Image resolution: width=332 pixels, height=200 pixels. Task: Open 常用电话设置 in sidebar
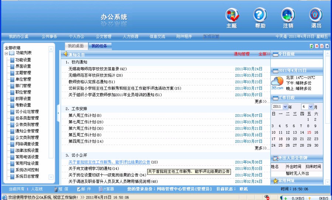(x=27, y=157)
